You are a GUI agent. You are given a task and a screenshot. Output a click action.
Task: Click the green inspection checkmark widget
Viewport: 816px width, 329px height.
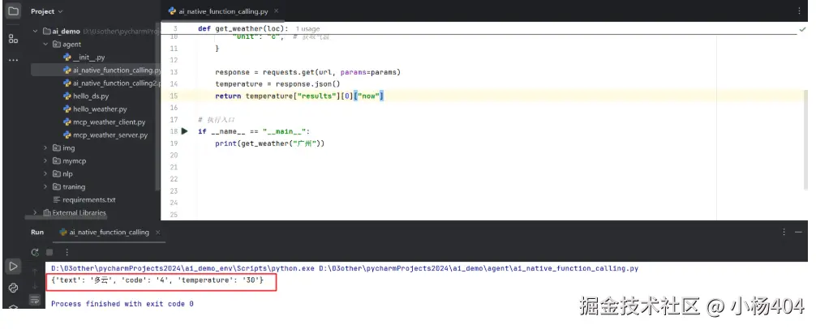point(802,30)
